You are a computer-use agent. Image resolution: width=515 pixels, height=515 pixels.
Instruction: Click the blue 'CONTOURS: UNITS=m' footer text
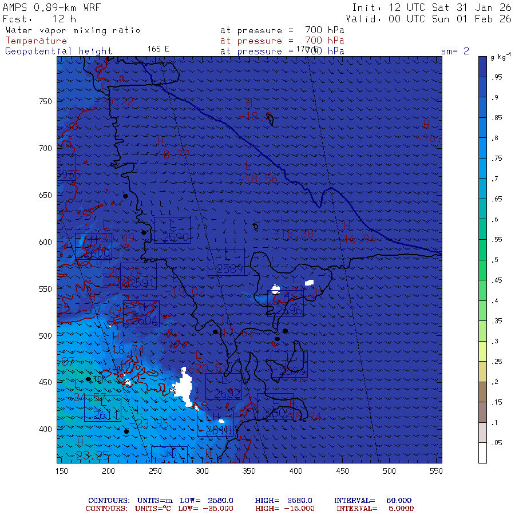pyautogui.click(x=130, y=501)
